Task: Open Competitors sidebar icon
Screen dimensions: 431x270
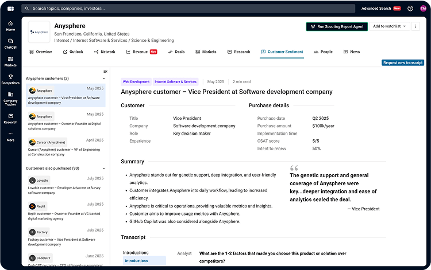Action: pos(10,79)
